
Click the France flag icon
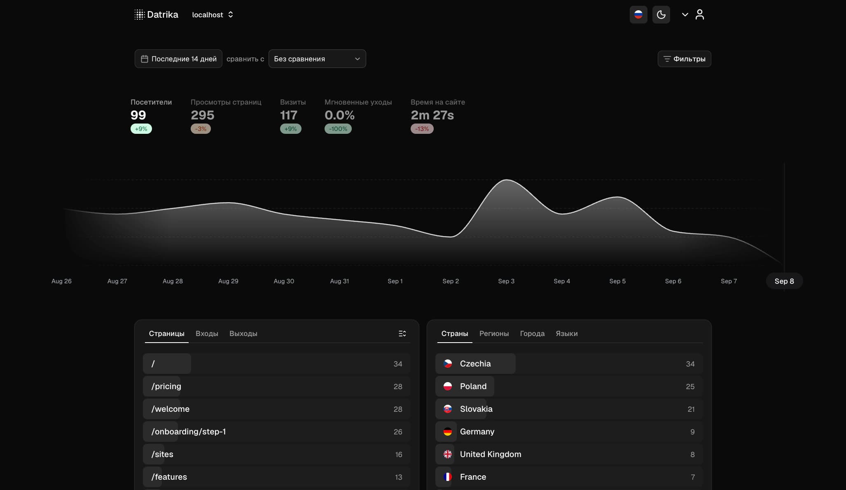pos(448,477)
